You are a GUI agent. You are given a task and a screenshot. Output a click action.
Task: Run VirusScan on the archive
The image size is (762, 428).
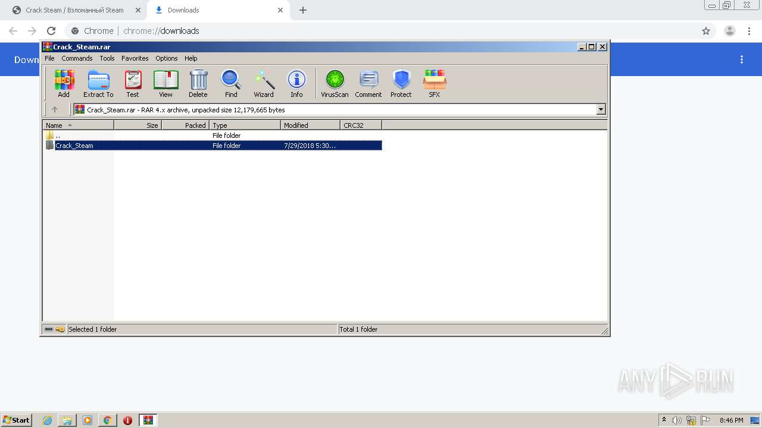[x=335, y=83]
